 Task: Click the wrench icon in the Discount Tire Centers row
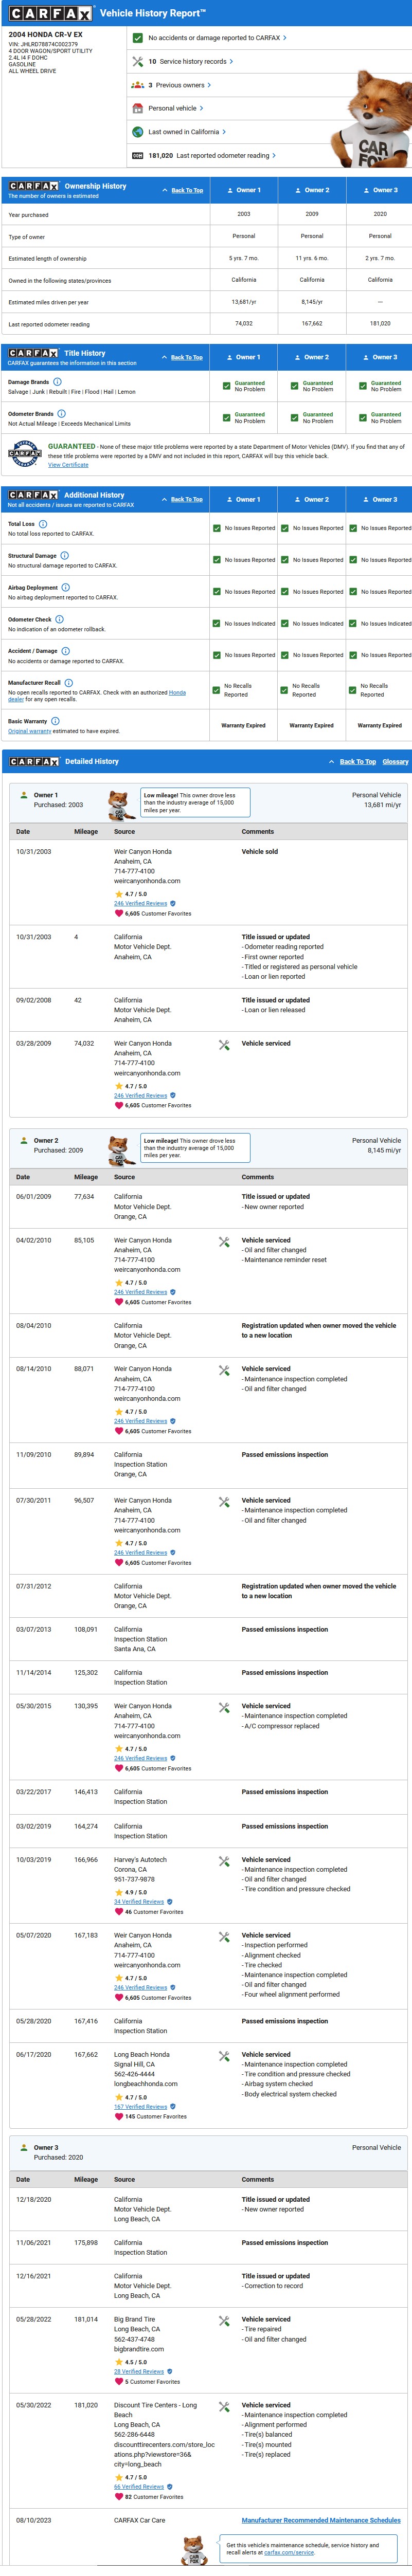(x=224, y=2407)
